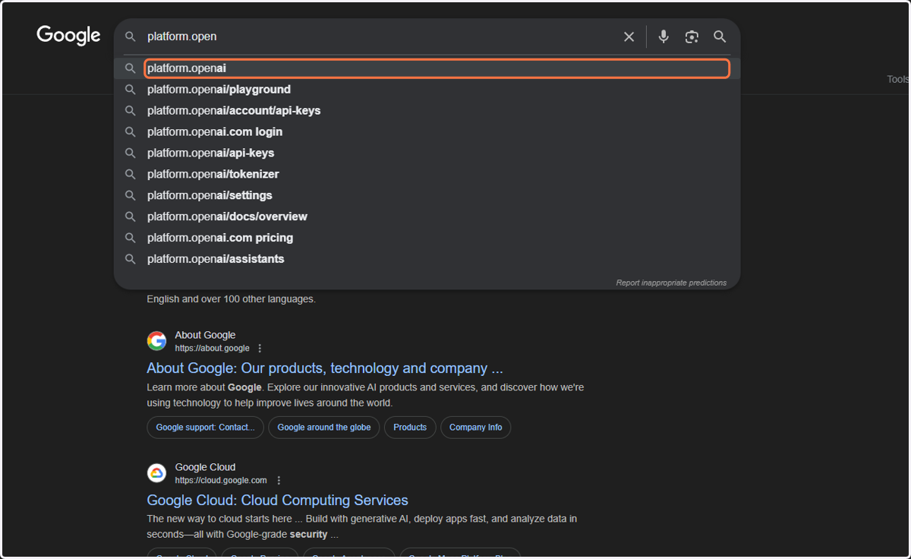911x559 pixels.
Task: Open the Google logo homepage
Action: click(68, 36)
